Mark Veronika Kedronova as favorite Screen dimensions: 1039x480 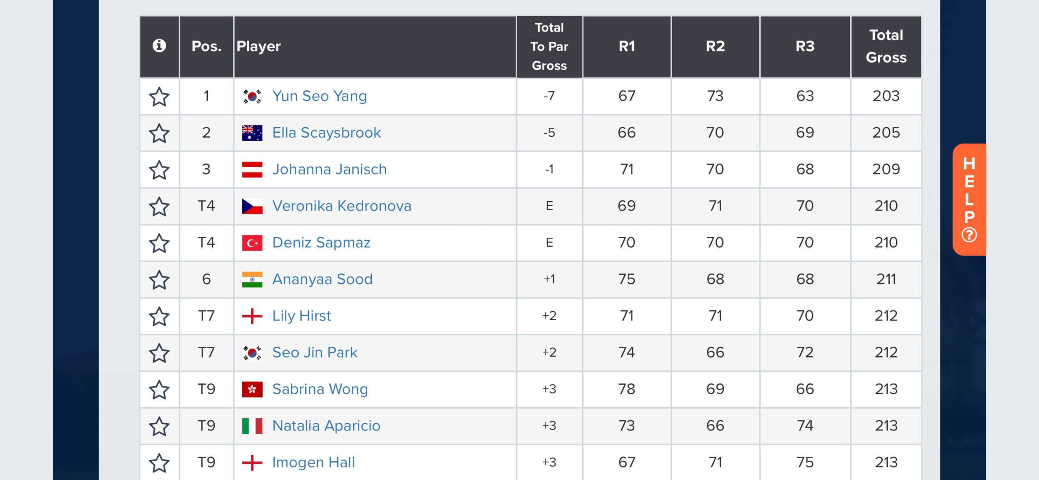tap(159, 207)
